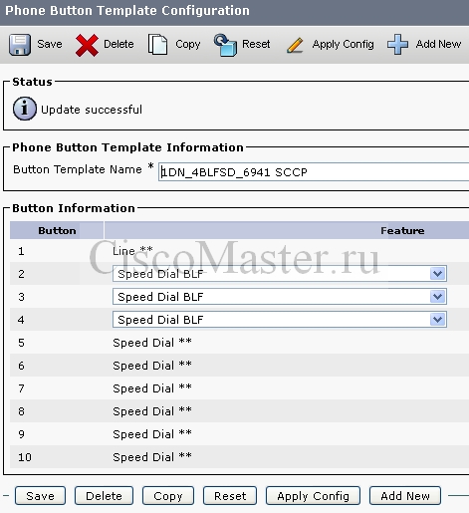
Task: Click bottom Delete button
Action: [104, 496]
